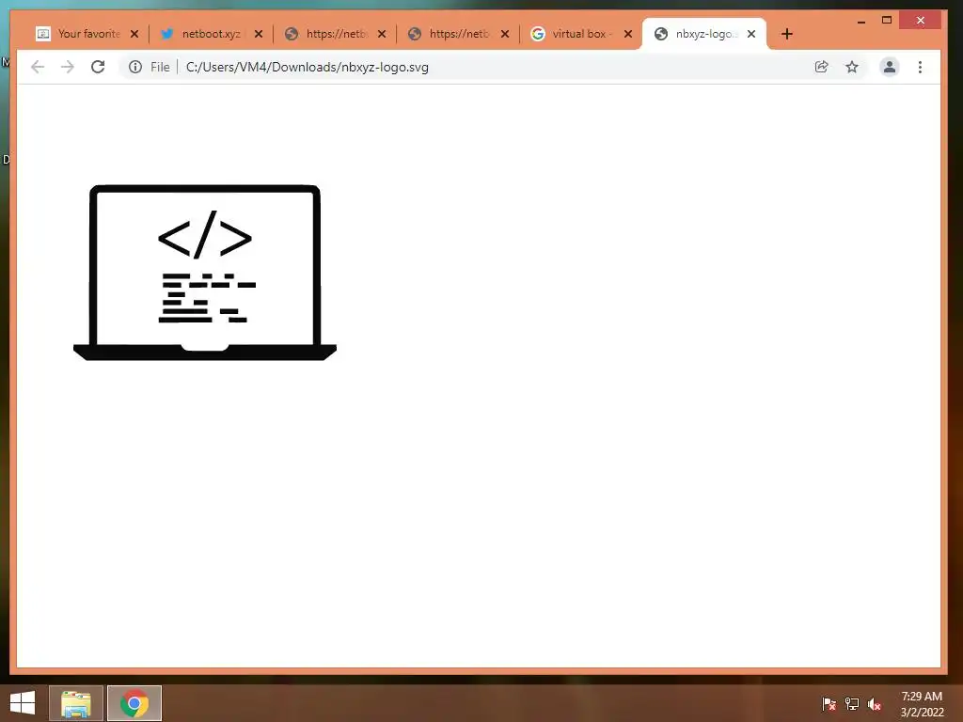The image size is (963, 722).
Task: Open network status tray icon
Action: tap(852, 704)
